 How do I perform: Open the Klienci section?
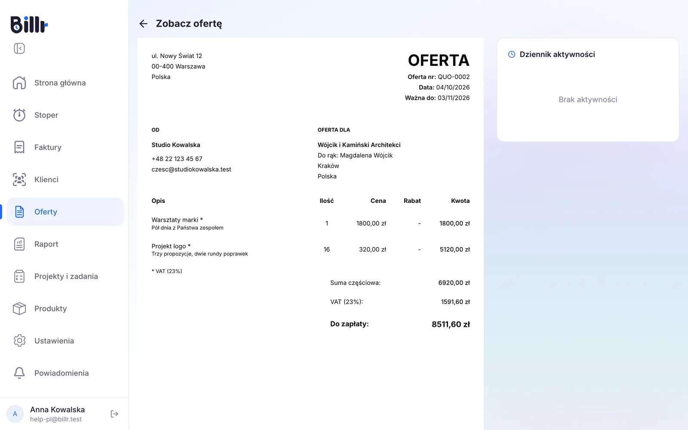tap(65, 179)
